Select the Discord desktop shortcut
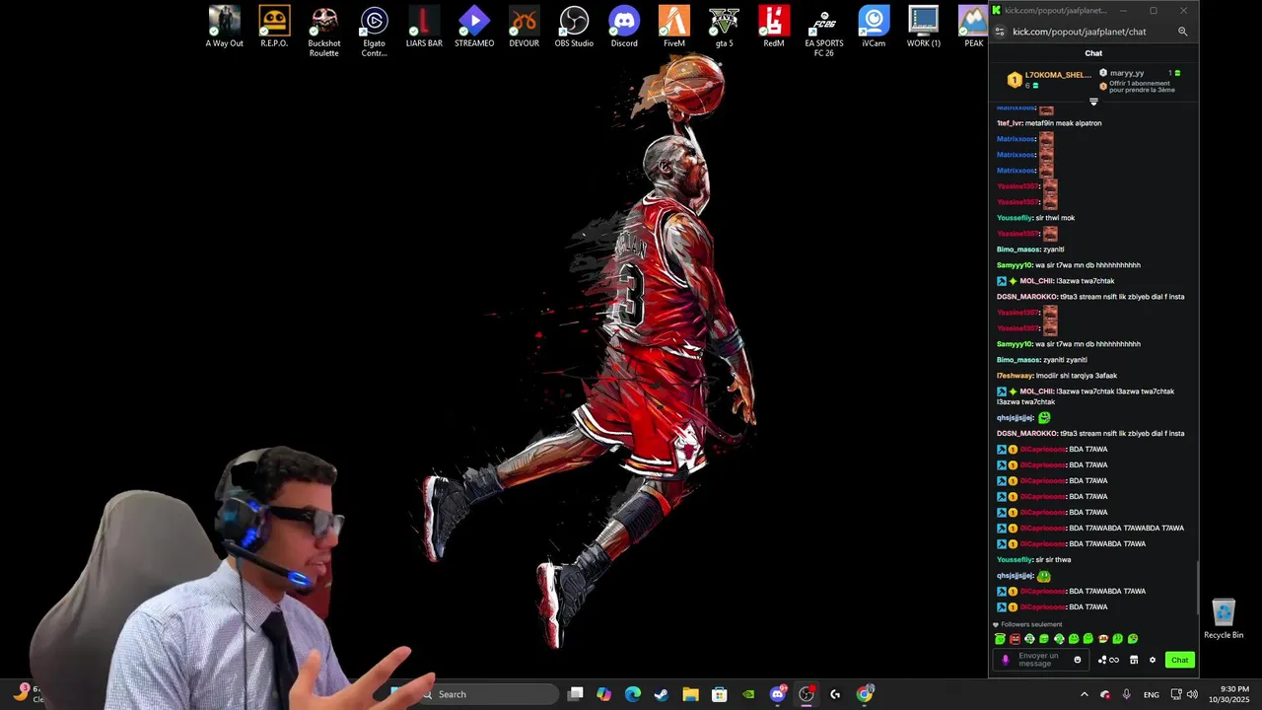The image size is (1262, 710). click(x=624, y=27)
